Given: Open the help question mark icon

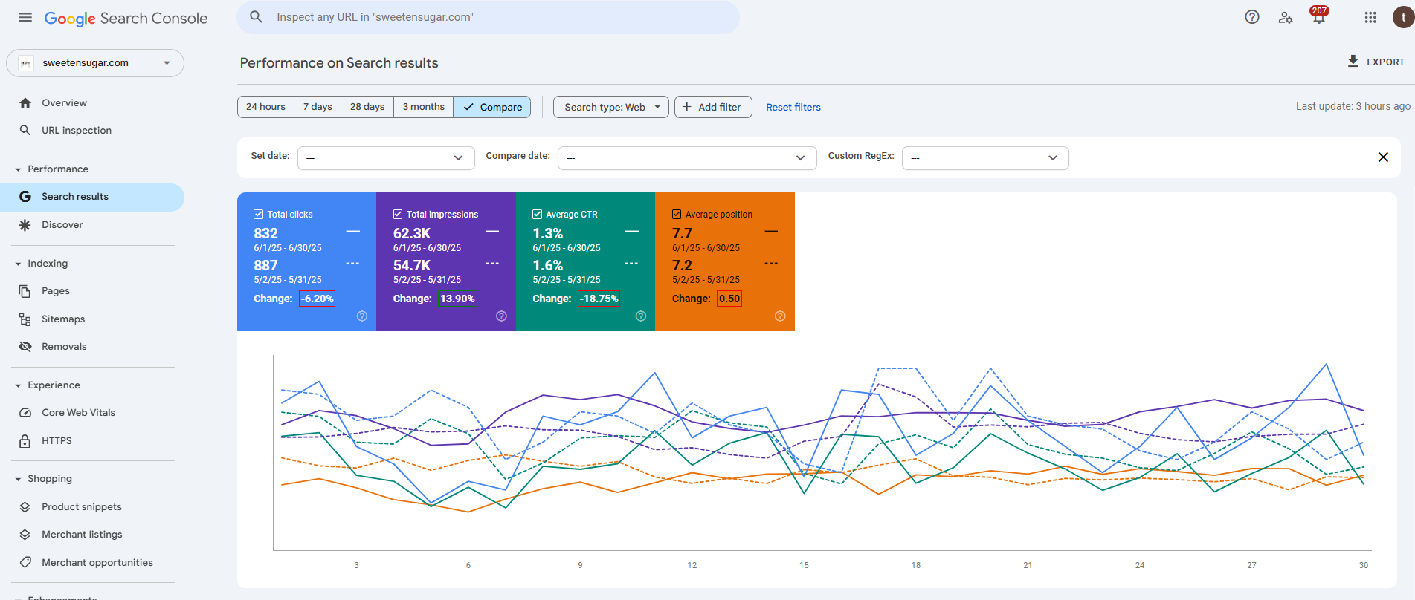Looking at the screenshot, I should [x=1252, y=17].
